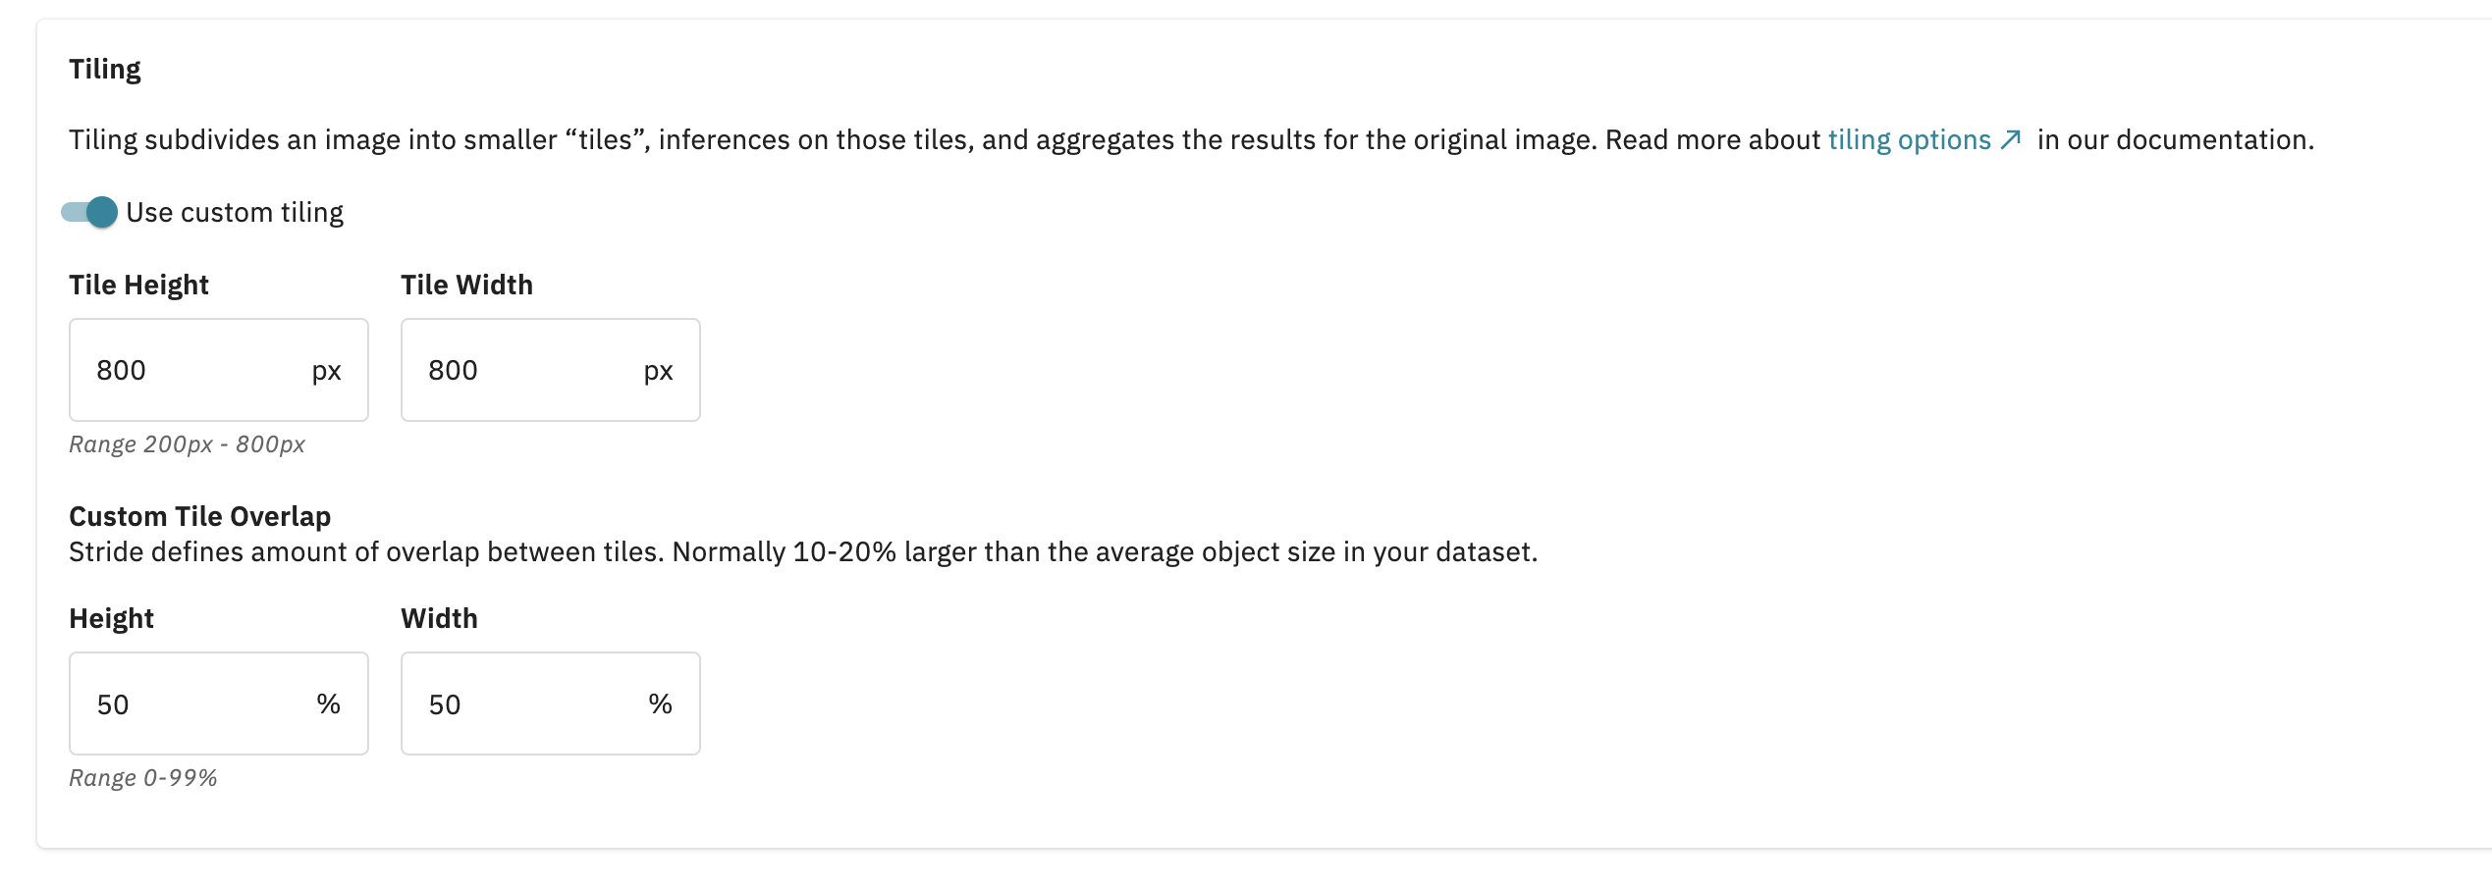Image resolution: width=2492 pixels, height=885 pixels.
Task: Select the overlap Height percentage field
Action: (219, 703)
